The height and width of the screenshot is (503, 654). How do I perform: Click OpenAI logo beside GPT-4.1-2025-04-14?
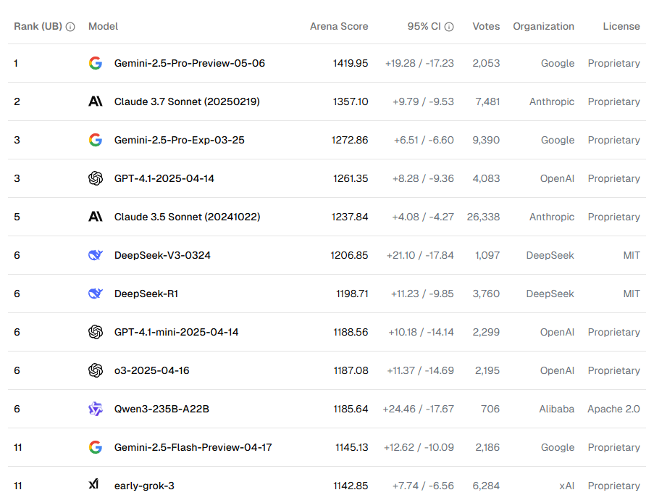(x=96, y=178)
